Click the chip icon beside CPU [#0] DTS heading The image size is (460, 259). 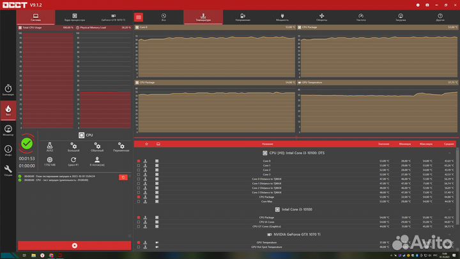[x=265, y=153]
